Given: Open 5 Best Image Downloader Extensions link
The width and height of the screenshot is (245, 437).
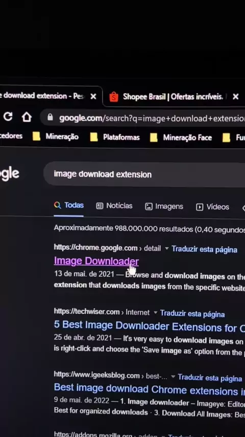Looking at the screenshot, I should (150, 326).
